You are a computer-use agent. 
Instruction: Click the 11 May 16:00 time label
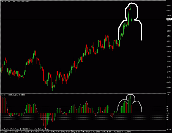tap(106, 132)
